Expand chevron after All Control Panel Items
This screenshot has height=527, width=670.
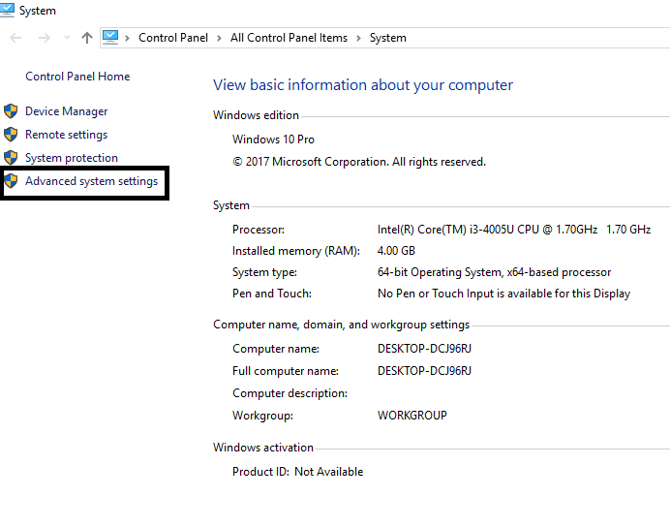click(x=358, y=38)
